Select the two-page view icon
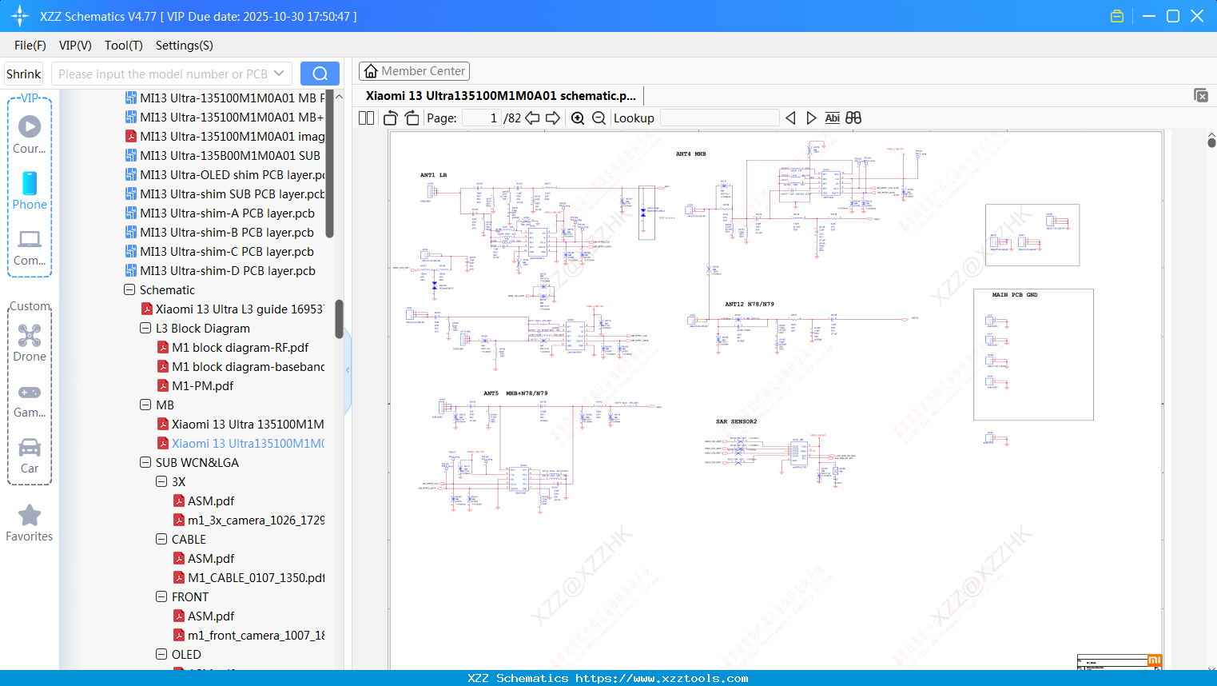This screenshot has width=1217, height=686. click(366, 118)
